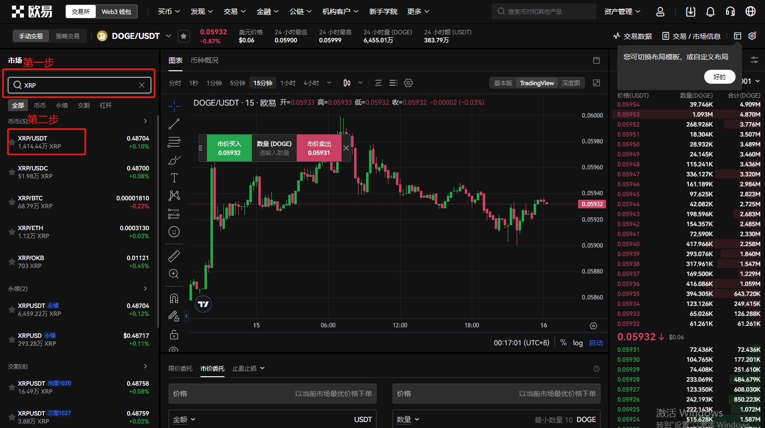This screenshot has height=428, width=765.
Task: Open the order book filter sliders icon
Action: (755, 60)
